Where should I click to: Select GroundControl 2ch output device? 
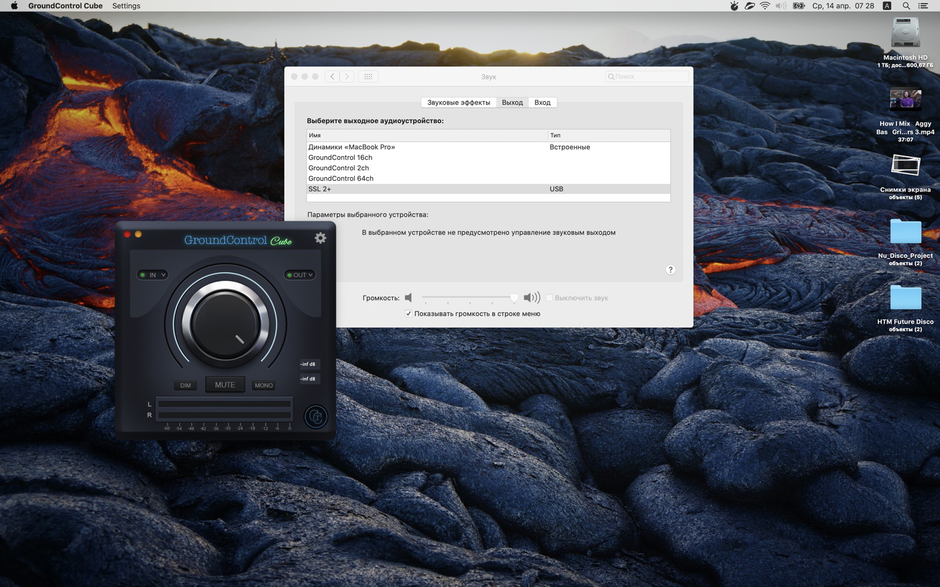pyautogui.click(x=488, y=168)
